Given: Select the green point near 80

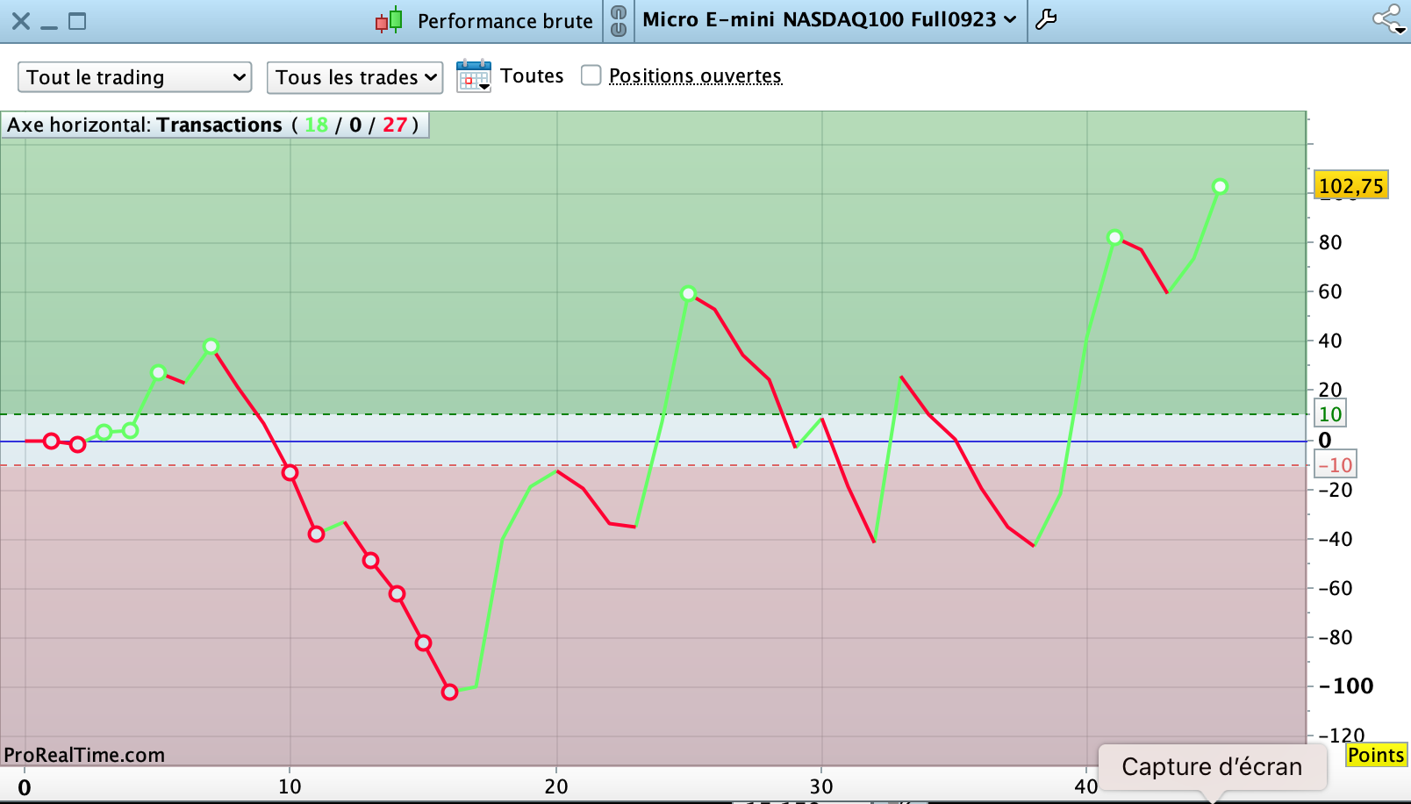Looking at the screenshot, I should pyautogui.click(x=1115, y=238).
